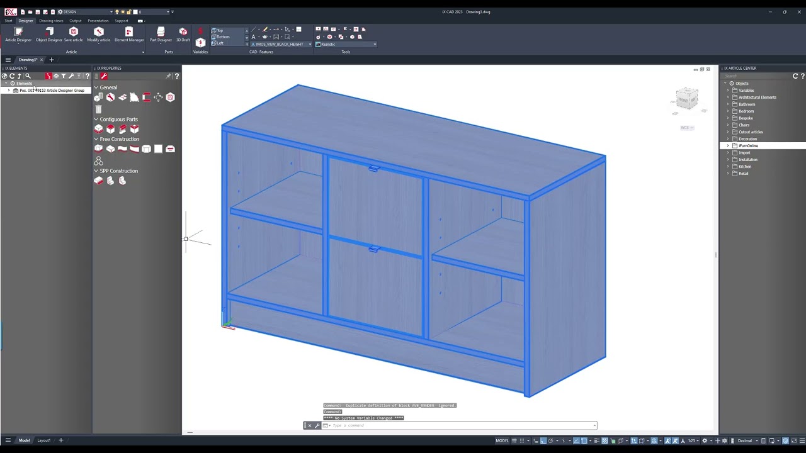Click the search magnifier in IX Elements
The image size is (806, 453).
click(x=28, y=76)
